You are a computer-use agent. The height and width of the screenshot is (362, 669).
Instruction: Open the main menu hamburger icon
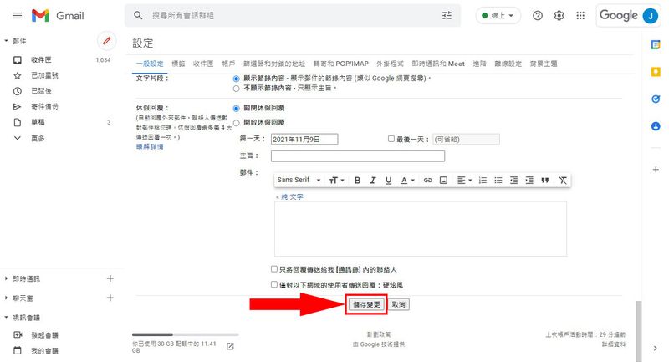click(18, 16)
